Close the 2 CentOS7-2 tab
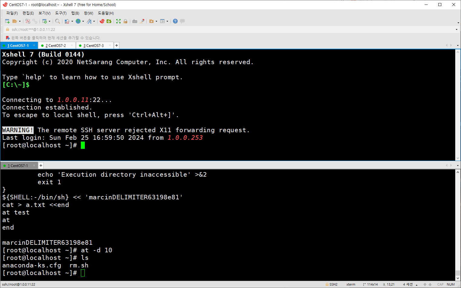Image resolution: width=461 pixels, height=288 pixels. [72, 45]
